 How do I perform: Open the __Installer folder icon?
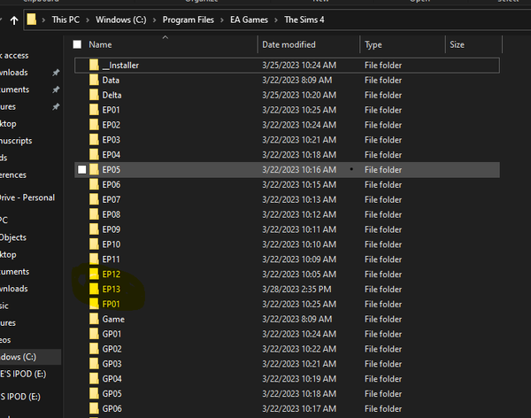click(x=94, y=65)
